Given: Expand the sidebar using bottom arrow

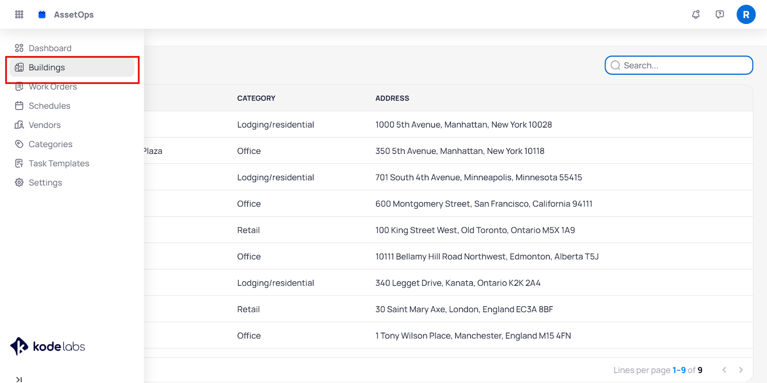Looking at the screenshot, I should (x=19, y=379).
